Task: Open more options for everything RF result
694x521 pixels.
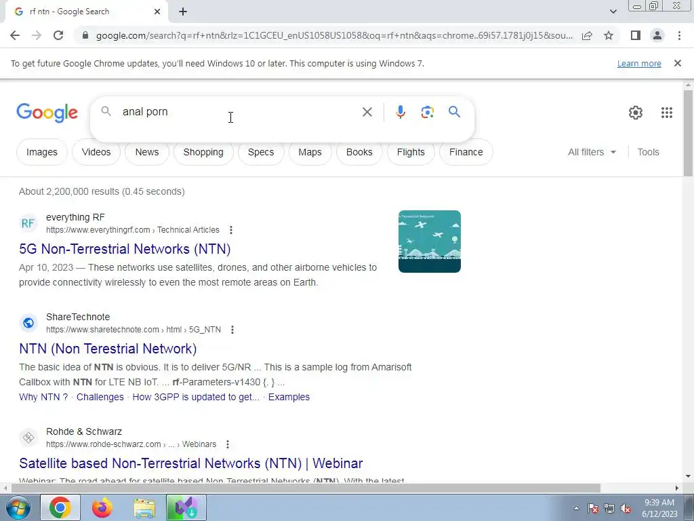Action: click(x=231, y=230)
